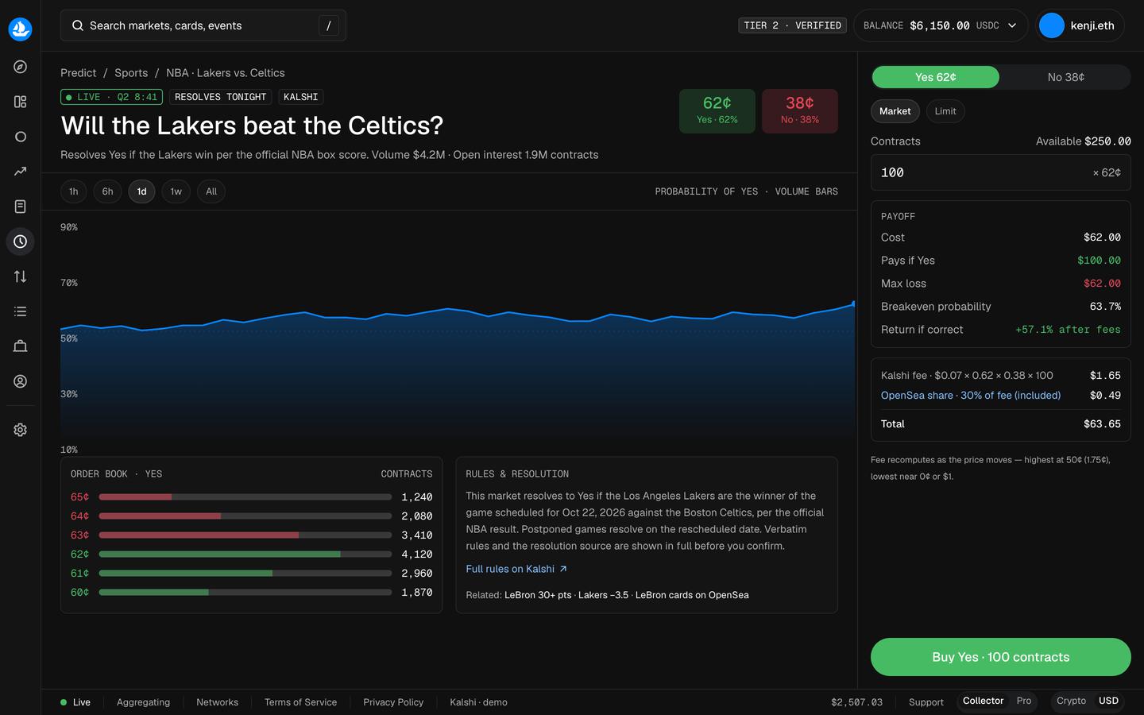Screen dimensions: 1144x715
Task: Focus the search markets, cards, events field
Action: [203, 25]
